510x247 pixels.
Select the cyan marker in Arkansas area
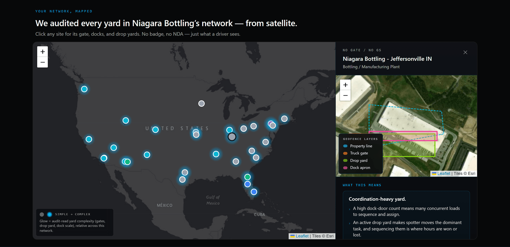[216, 154]
